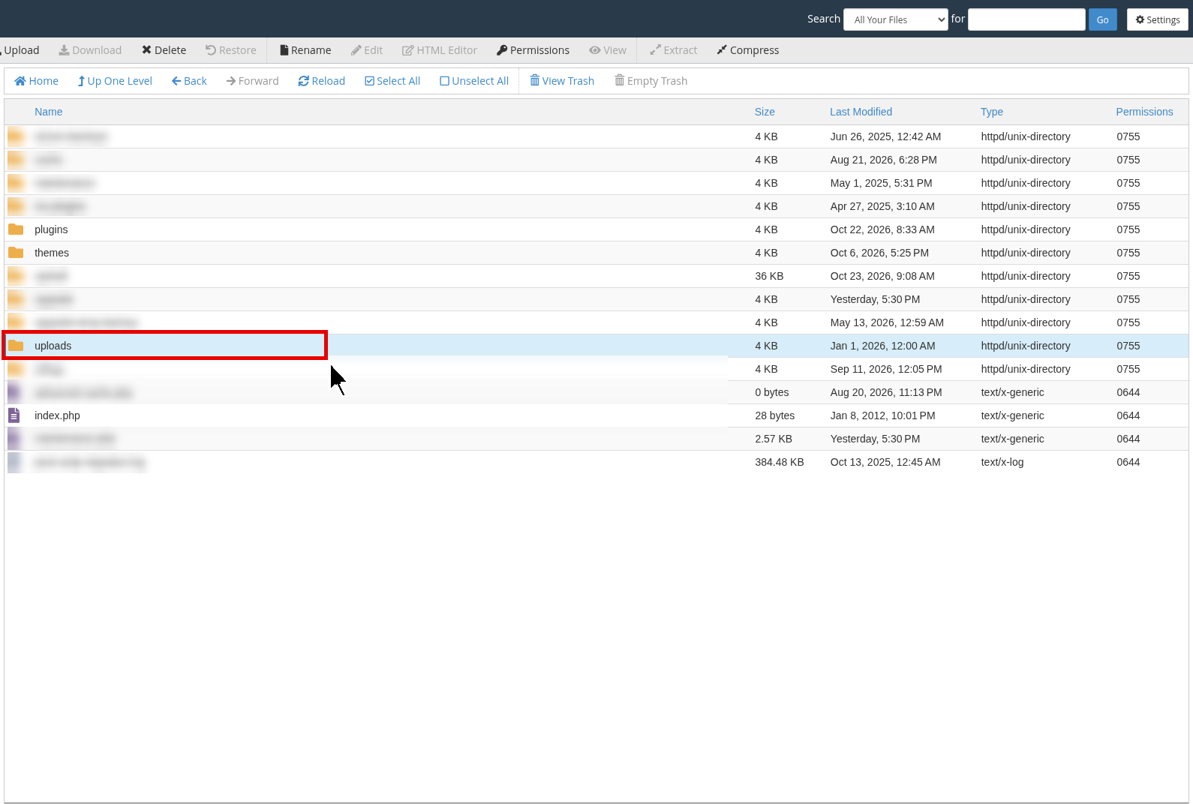
Task: Click the 36 KB size cell
Action: (769, 276)
